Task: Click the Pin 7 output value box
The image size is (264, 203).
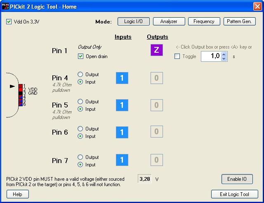Action: coord(157,160)
